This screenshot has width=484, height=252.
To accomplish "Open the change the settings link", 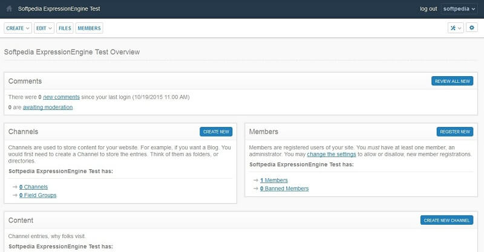I will [x=332, y=154].
